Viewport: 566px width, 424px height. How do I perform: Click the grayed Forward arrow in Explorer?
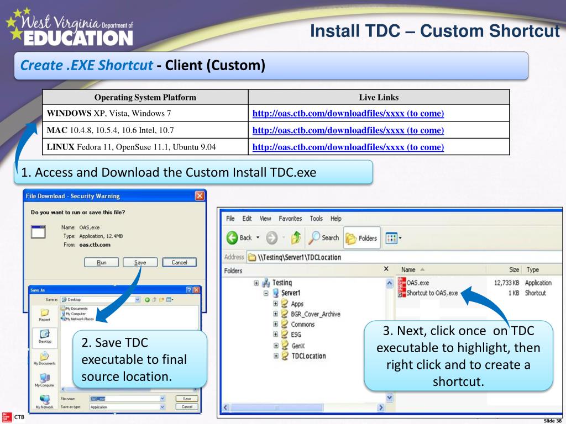pos(272,238)
